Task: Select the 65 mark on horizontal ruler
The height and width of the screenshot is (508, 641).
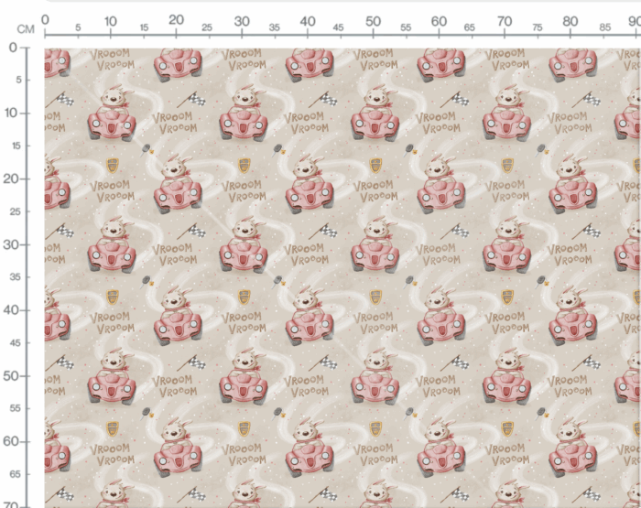Action: (469, 27)
